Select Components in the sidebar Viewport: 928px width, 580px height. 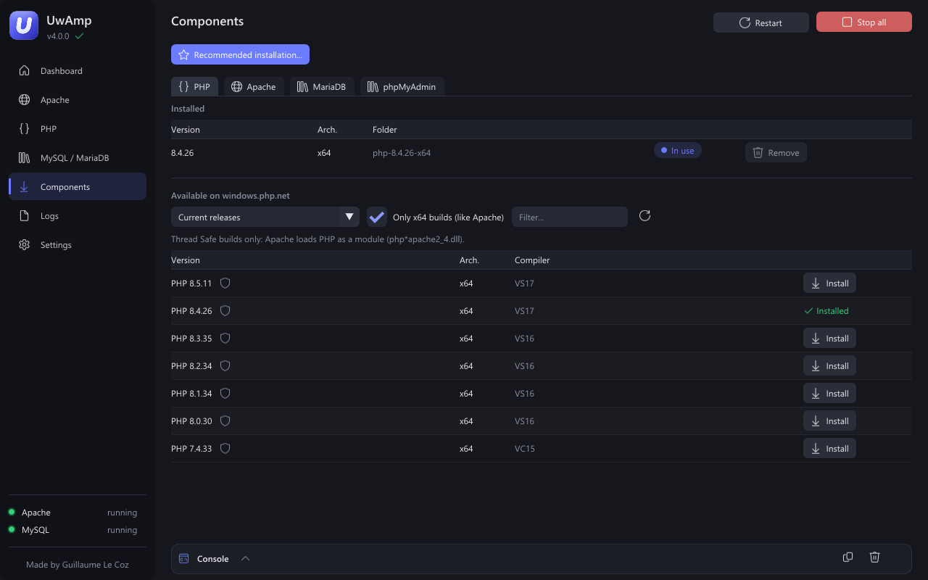78,187
